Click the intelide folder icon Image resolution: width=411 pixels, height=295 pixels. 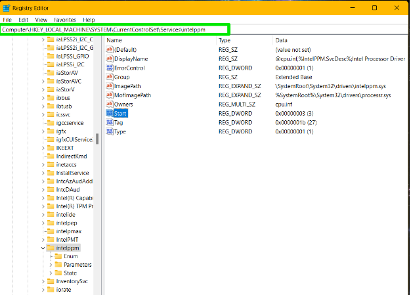(51, 214)
